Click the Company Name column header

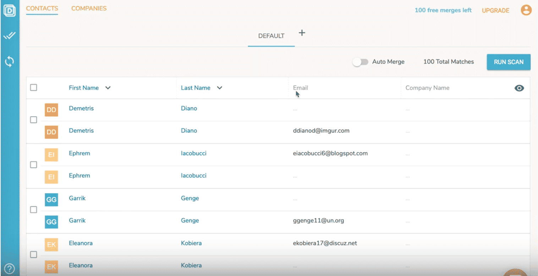[427, 88]
